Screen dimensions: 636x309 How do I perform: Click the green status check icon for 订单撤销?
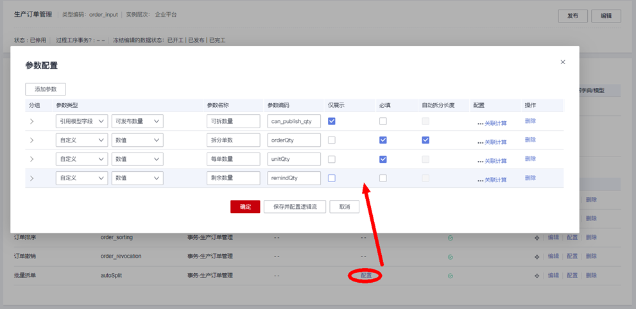[451, 256]
